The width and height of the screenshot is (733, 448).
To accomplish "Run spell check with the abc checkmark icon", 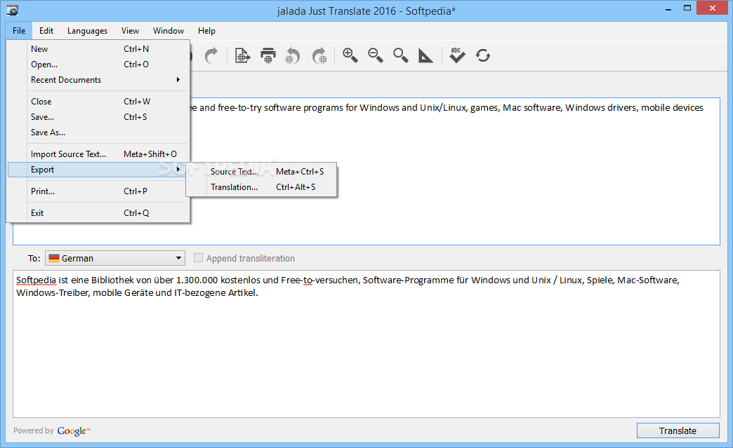I will (x=457, y=55).
